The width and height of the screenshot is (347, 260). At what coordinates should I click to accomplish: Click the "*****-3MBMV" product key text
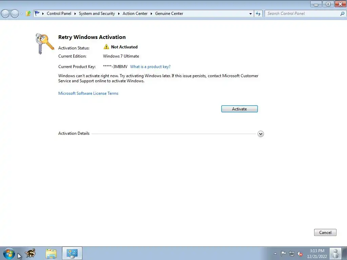tap(115, 67)
